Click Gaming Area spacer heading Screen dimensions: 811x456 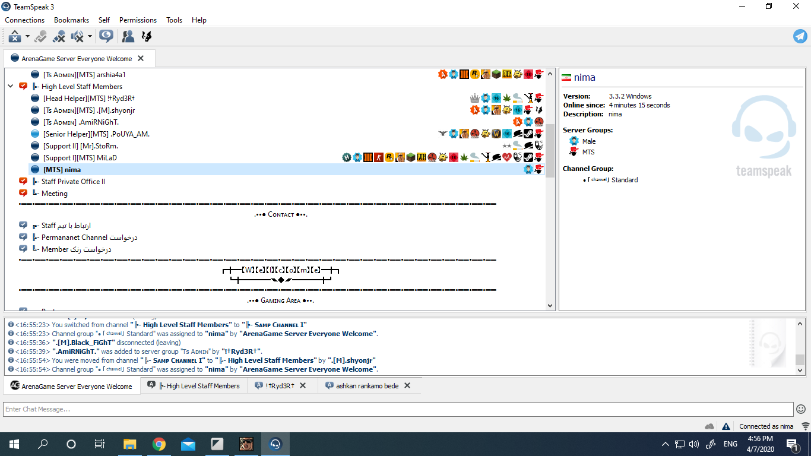tap(281, 300)
